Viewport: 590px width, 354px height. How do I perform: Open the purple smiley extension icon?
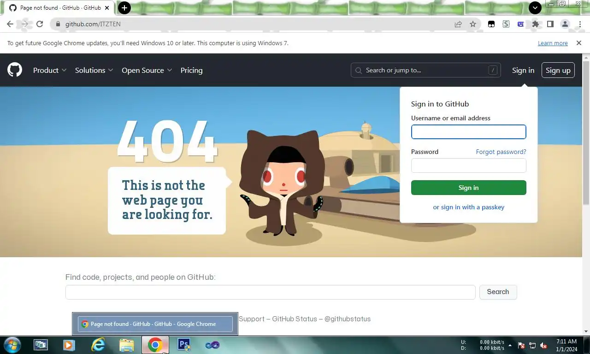pyautogui.click(x=521, y=24)
